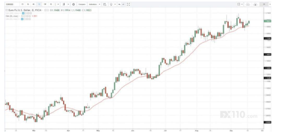Click the save chart cloud-upload icon

pos(255,4)
